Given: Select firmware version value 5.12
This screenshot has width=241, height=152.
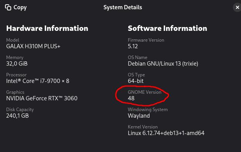Looking at the screenshot, I should click(132, 46).
